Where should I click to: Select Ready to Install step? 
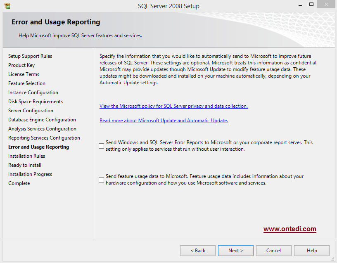point(25,165)
